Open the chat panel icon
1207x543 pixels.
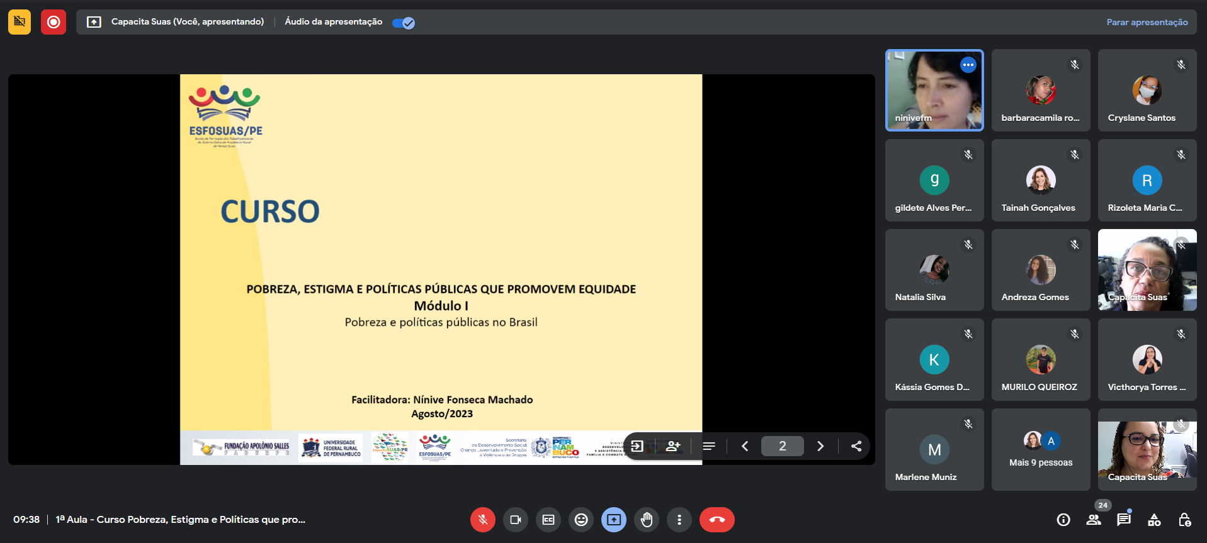coord(1123,520)
